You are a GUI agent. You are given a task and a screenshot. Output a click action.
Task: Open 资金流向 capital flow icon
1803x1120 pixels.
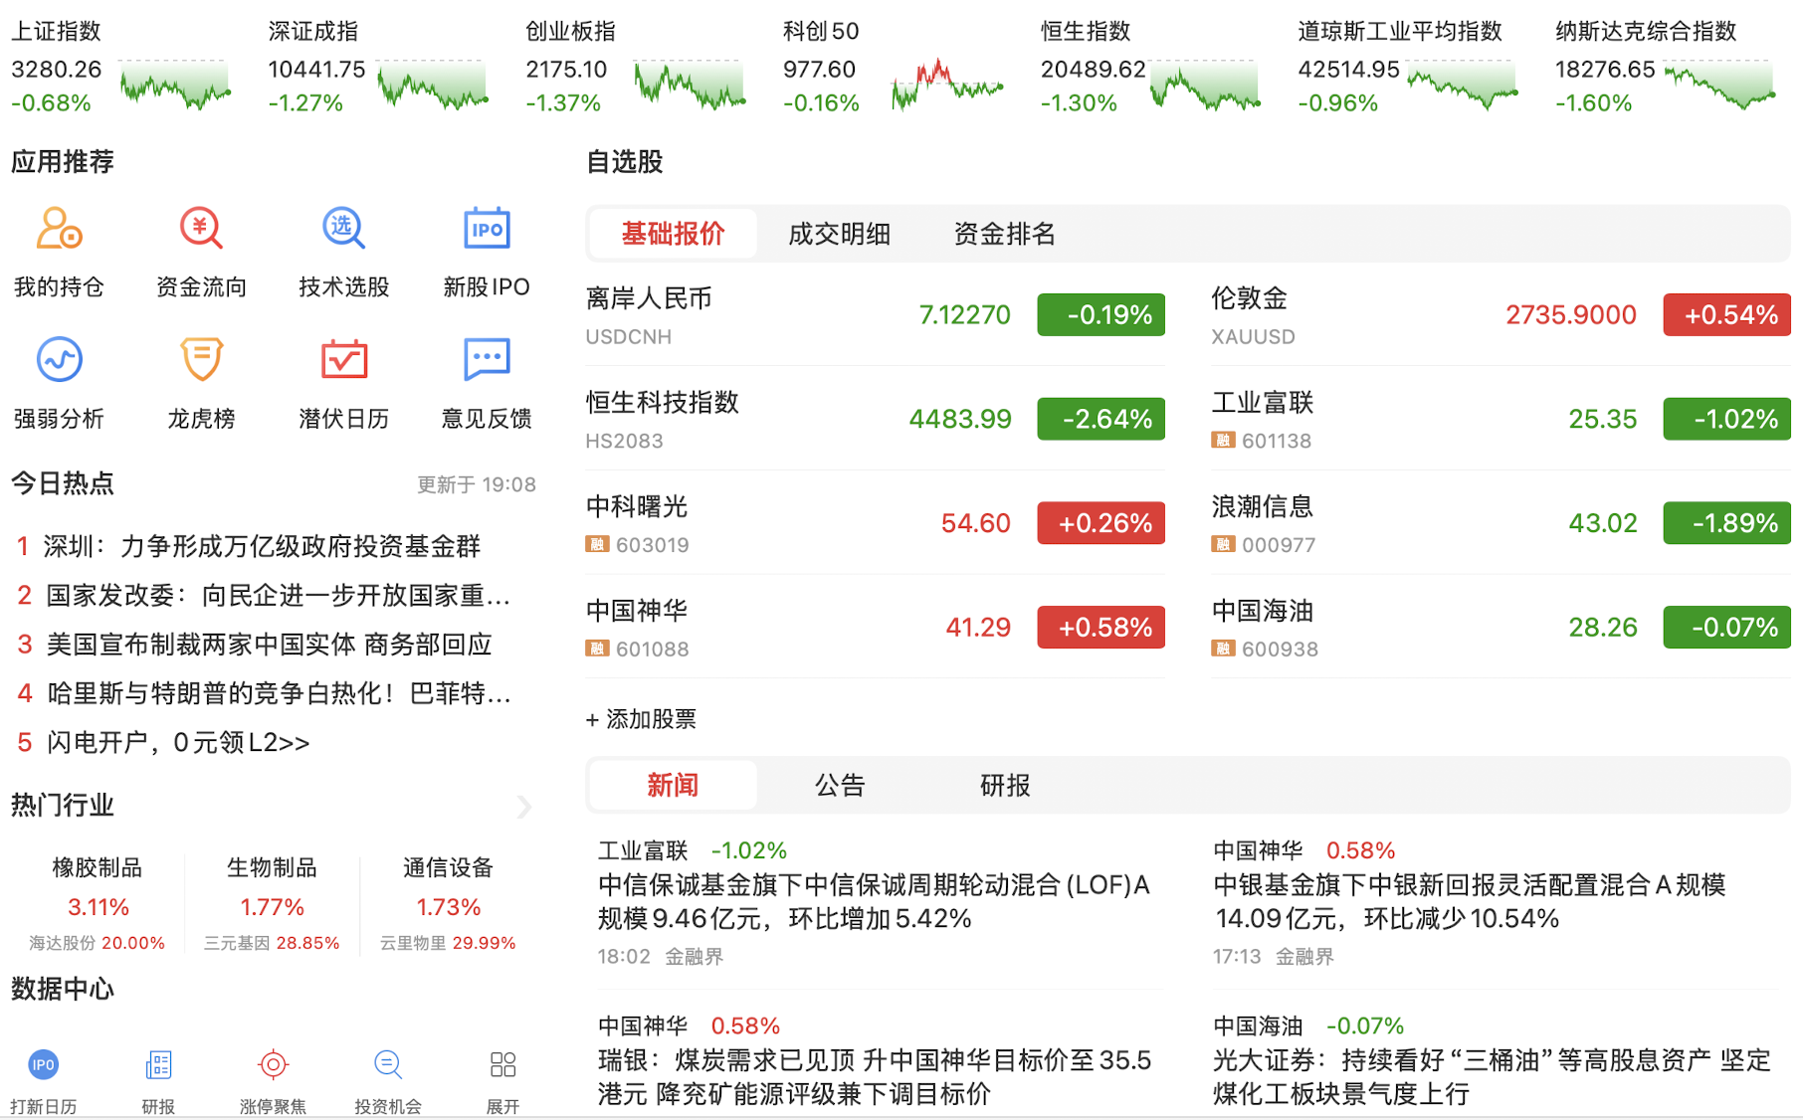click(201, 229)
